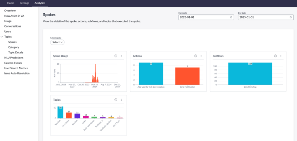Click the Link1 bar with 11

(x=86, y=117)
